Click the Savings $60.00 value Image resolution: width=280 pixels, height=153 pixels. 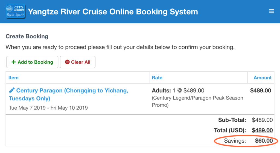(264, 141)
